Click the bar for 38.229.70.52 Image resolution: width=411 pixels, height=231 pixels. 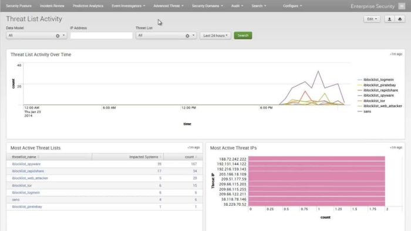pos(316,204)
